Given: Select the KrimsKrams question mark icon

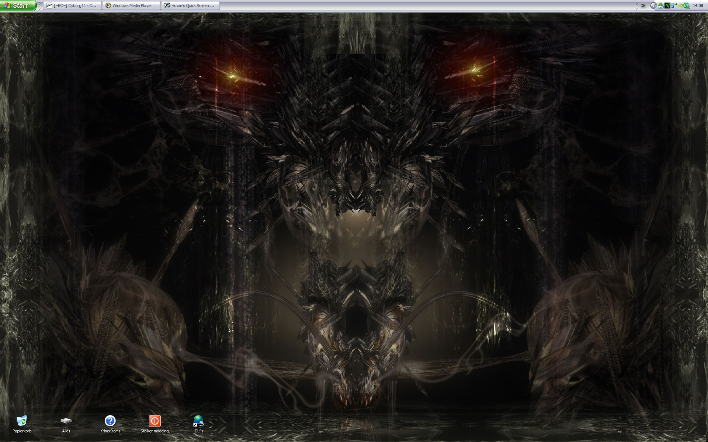Looking at the screenshot, I should click(110, 424).
